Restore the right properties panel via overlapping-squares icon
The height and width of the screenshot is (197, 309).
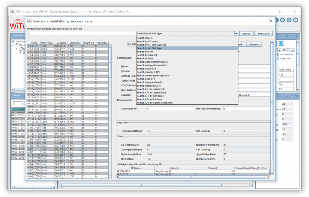[x=295, y=36]
